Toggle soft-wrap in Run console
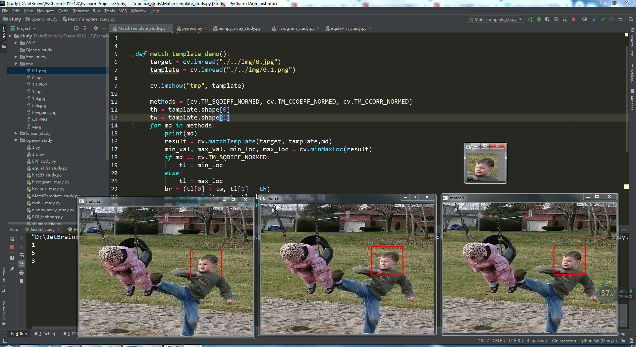636x347 pixels. click(22, 255)
